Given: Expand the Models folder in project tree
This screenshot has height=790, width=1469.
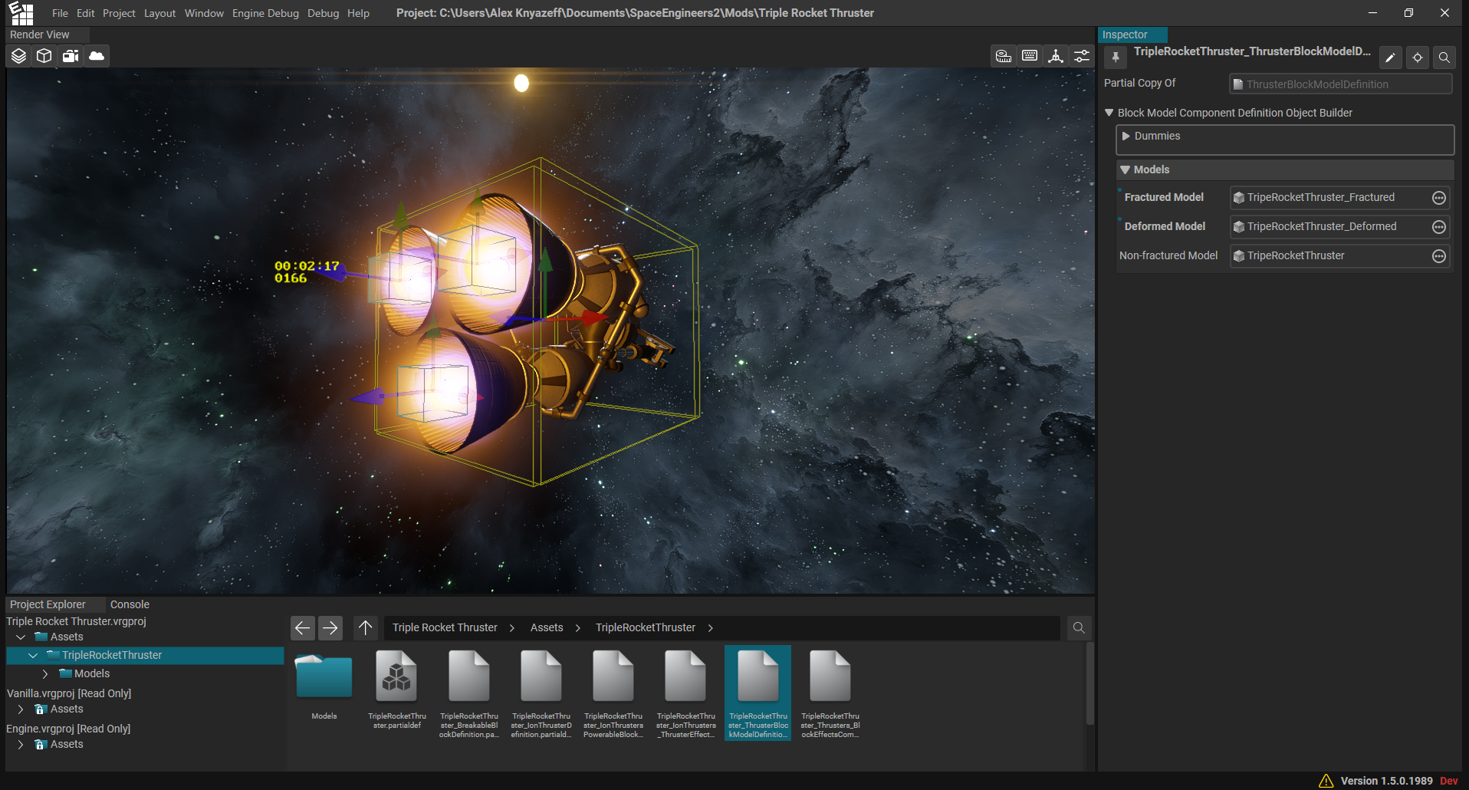Looking at the screenshot, I should tap(45, 674).
